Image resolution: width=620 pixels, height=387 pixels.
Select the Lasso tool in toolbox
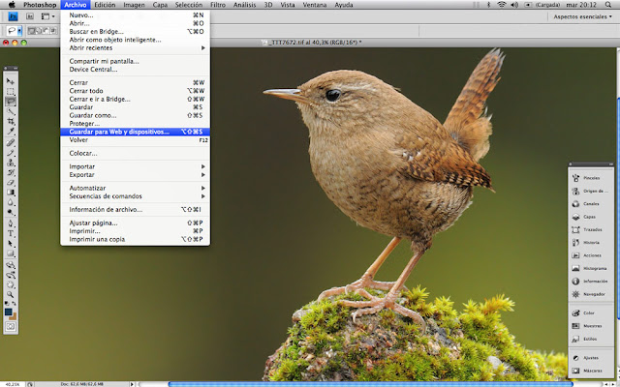[x=11, y=102]
